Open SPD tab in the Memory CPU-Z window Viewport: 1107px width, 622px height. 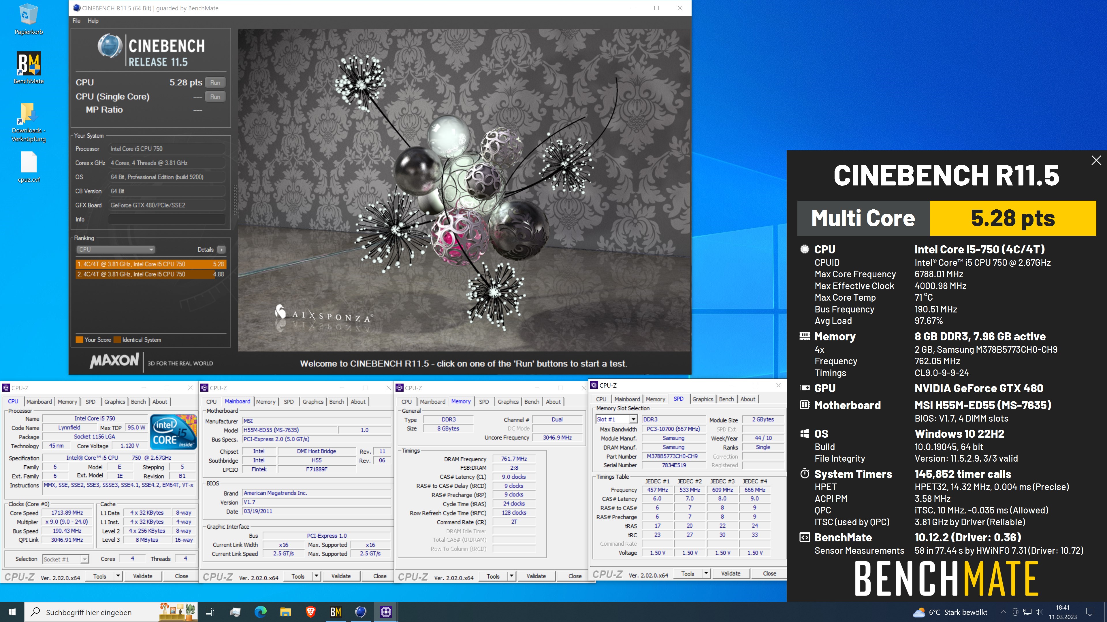coord(484,401)
